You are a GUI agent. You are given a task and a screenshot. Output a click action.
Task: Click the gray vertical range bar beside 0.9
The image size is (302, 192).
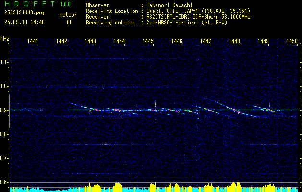(9, 111)
